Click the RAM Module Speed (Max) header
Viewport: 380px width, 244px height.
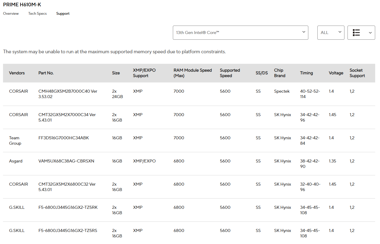tap(193, 73)
